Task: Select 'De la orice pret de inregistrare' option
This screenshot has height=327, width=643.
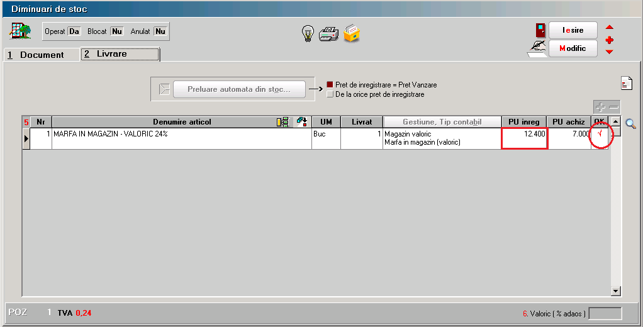Action: pyautogui.click(x=330, y=94)
